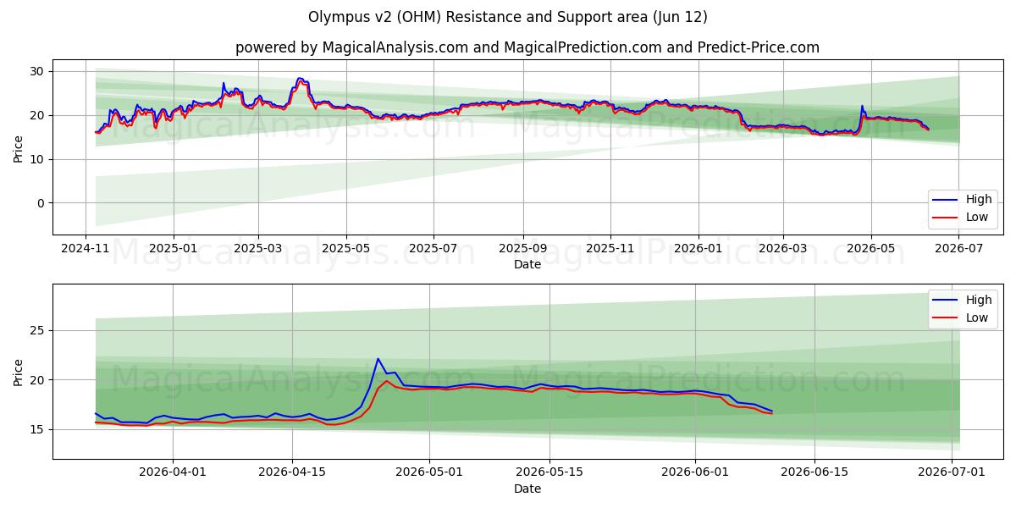
Task: Click the '2025-01' x-axis label
Action: pyautogui.click(x=173, y=249)
